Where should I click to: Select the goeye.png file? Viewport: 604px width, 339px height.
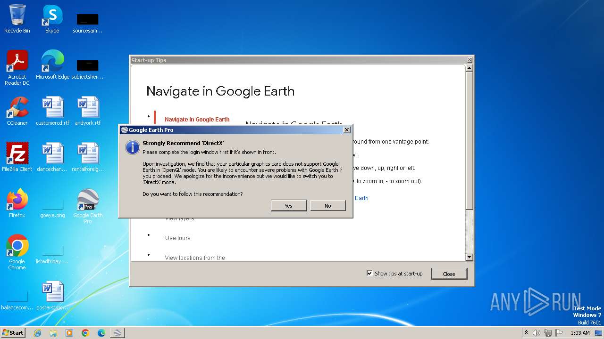[x=52, y=206]
